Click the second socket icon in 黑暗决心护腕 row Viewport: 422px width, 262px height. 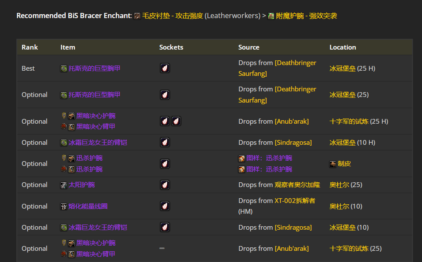point(176,121)
